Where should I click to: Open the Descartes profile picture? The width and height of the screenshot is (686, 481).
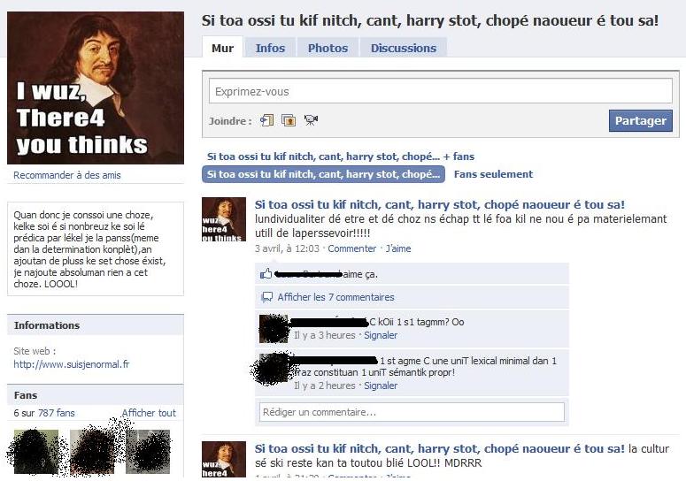(96, 88)
